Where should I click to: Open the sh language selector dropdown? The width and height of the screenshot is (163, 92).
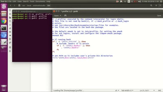(x=117, y=90)
